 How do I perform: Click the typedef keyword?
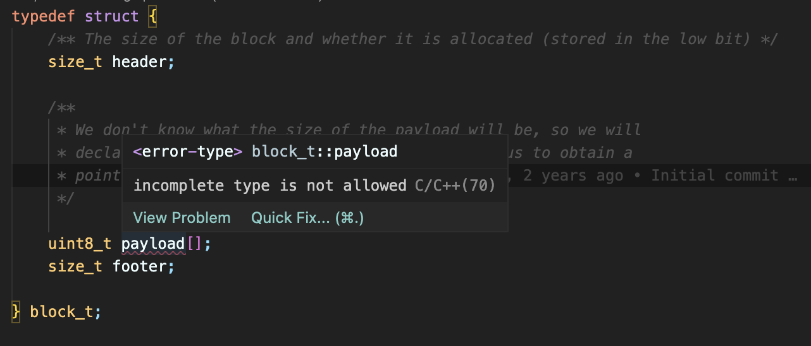pos(42,16)
